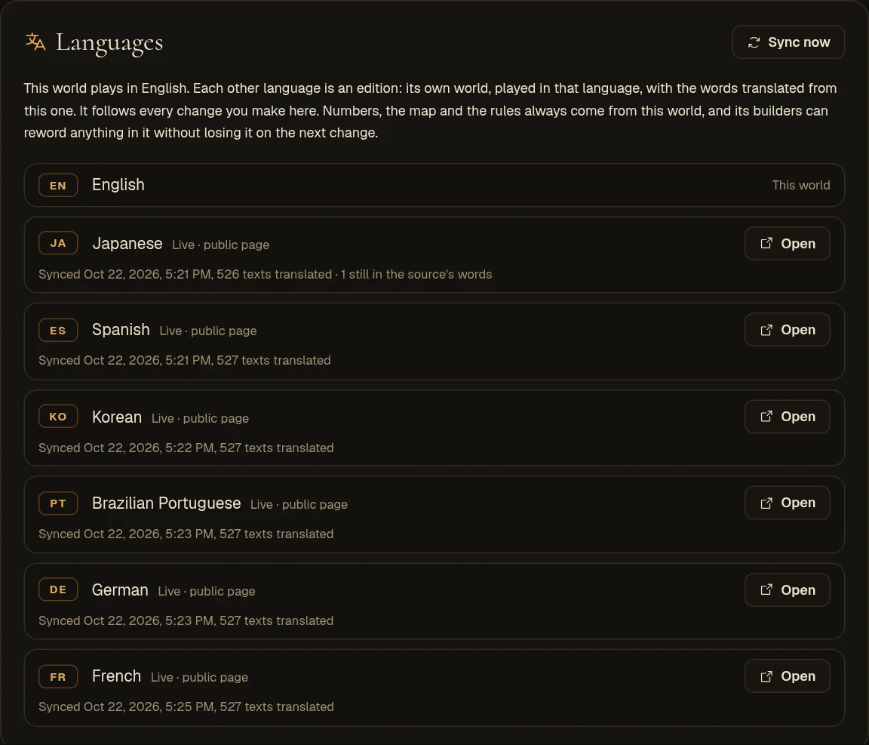Select the JA language badge
The width and height of the screenshot is (869, 745).
[x=58, y=243]
